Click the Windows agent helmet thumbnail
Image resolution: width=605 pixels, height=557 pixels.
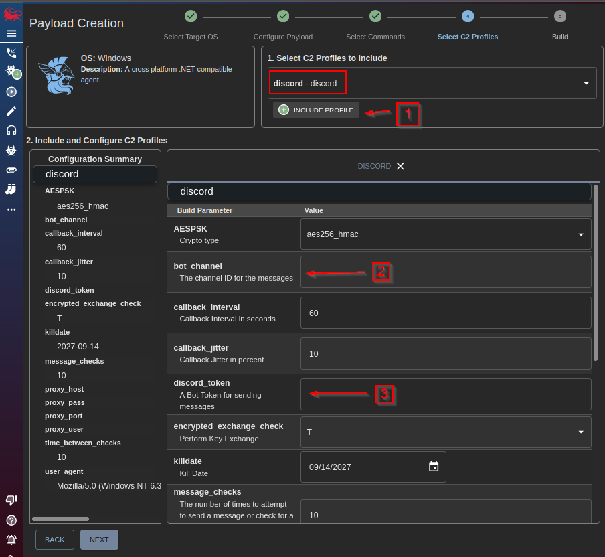[x=57, y=76]
